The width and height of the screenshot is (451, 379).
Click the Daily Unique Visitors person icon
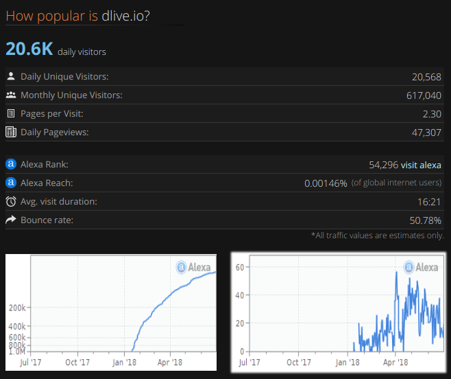11,76
